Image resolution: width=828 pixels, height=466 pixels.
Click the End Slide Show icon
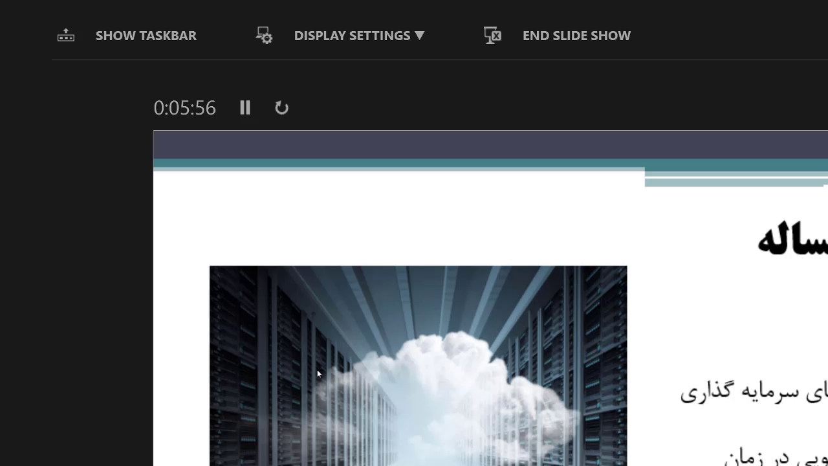click(x=492, y=36)
